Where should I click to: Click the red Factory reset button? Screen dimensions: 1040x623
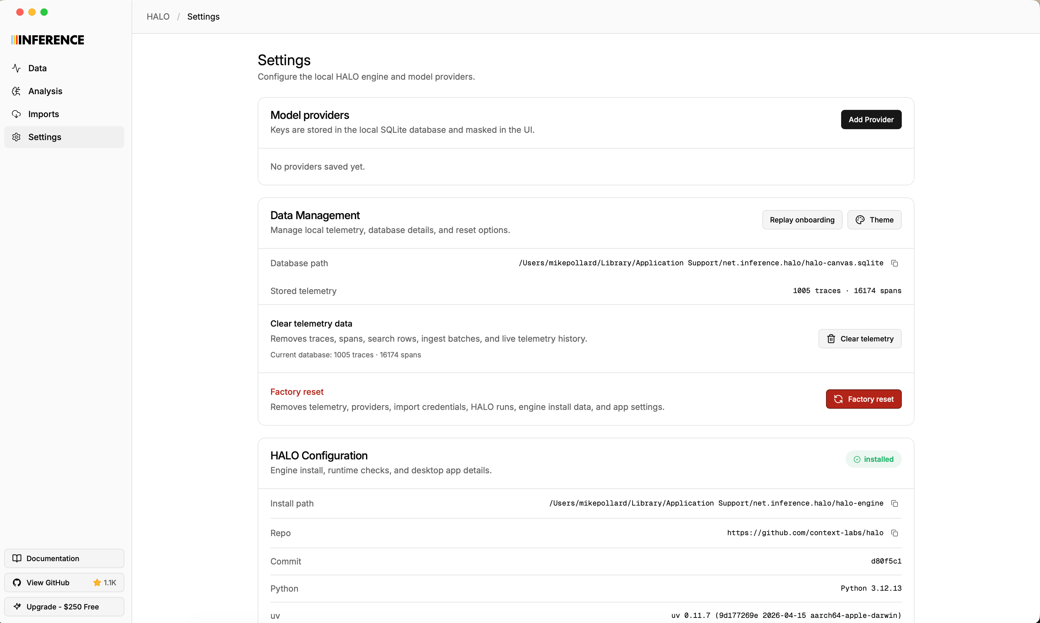pos(863,399)
